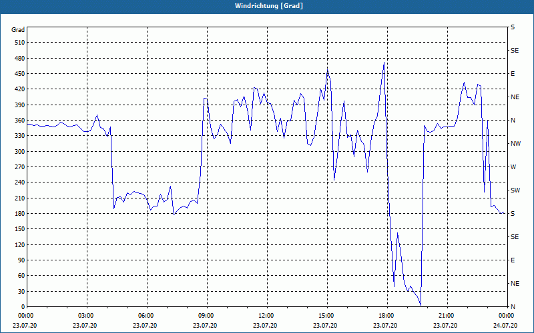Viewport: 534px width, 333px height.
Task: Click the 150 y-axis value
Action: click(x=20, y=229)
